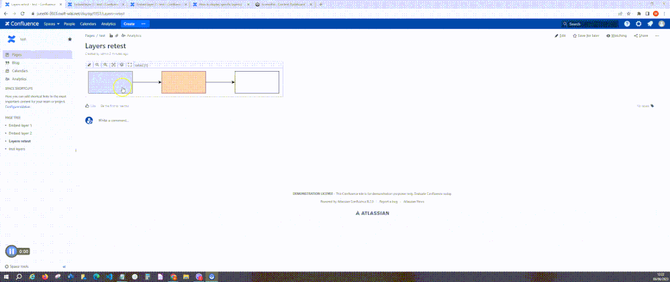Open Firefox from the taskbar

coord(45,277)
